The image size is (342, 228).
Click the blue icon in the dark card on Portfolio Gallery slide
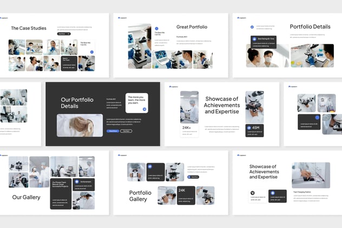pyautogui.click(x=149, y=167)
